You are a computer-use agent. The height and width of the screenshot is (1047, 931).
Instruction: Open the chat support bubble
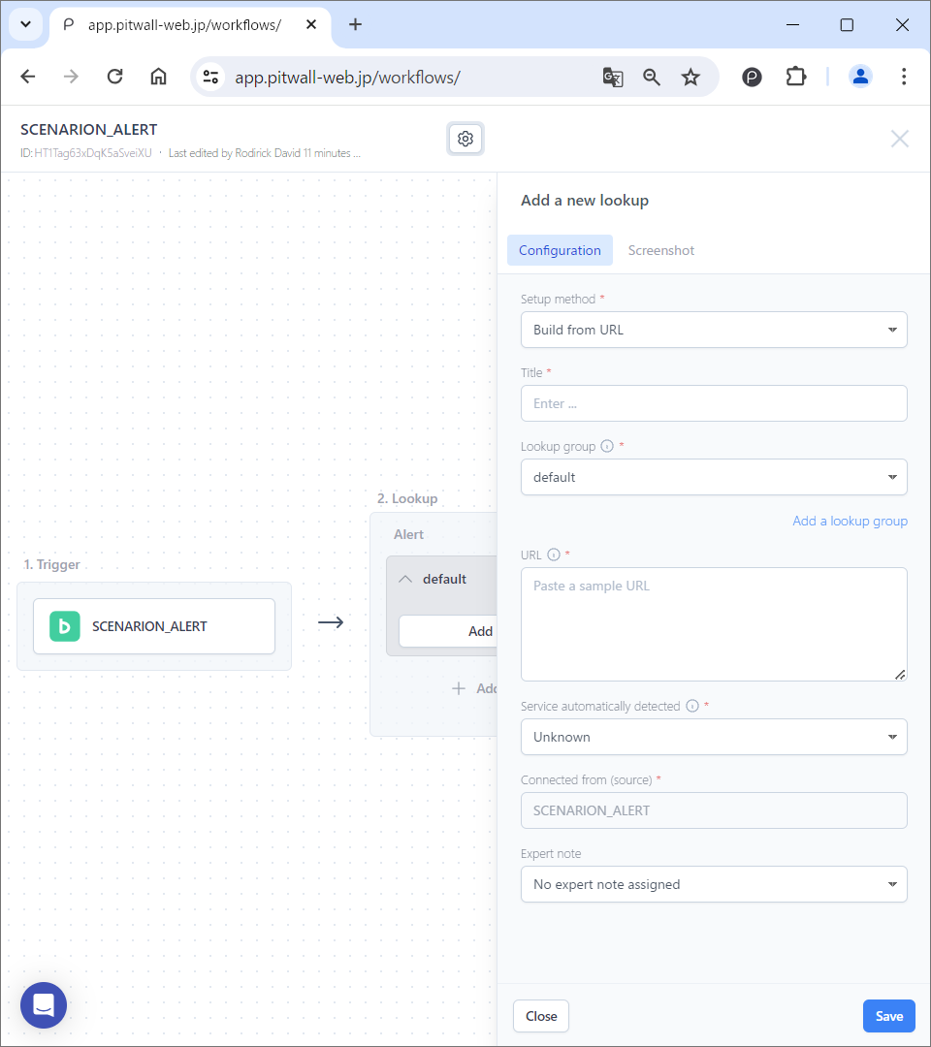point(43,1005)
